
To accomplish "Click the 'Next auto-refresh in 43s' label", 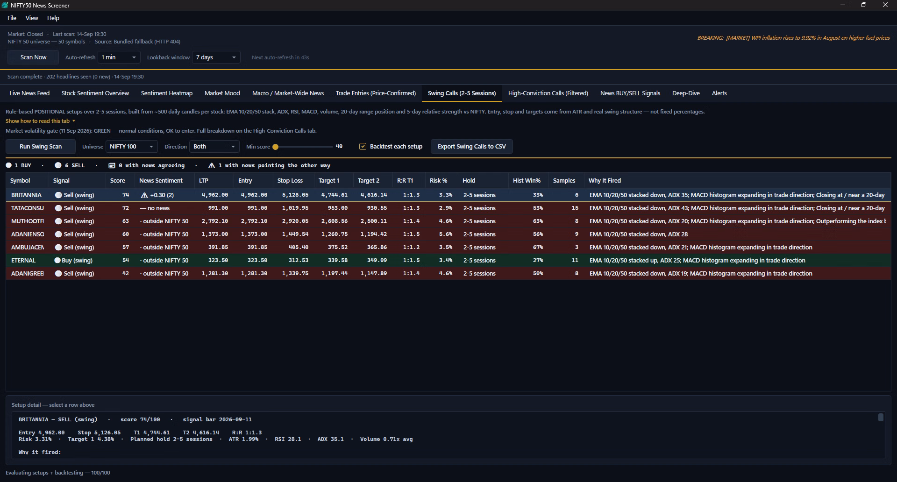I will (x=280, y=57).
